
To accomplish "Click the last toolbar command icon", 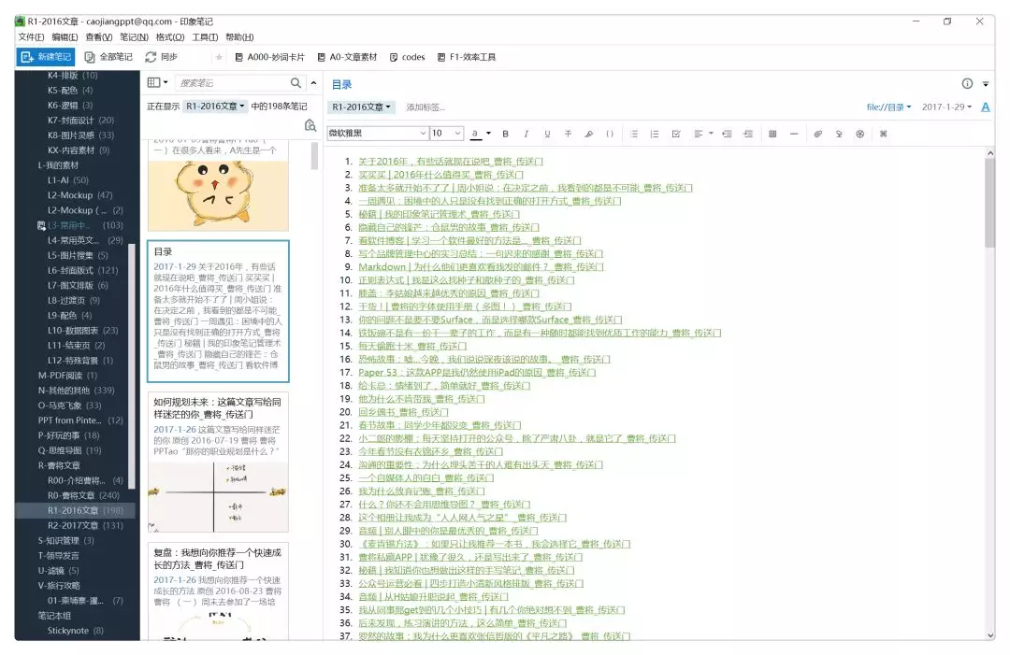I will pos(883,134).
